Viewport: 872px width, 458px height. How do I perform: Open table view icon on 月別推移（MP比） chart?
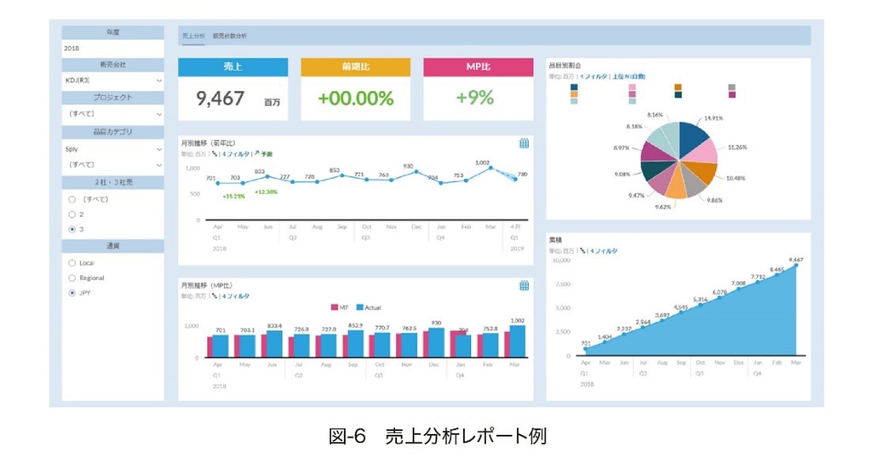[x=525, y=285]
